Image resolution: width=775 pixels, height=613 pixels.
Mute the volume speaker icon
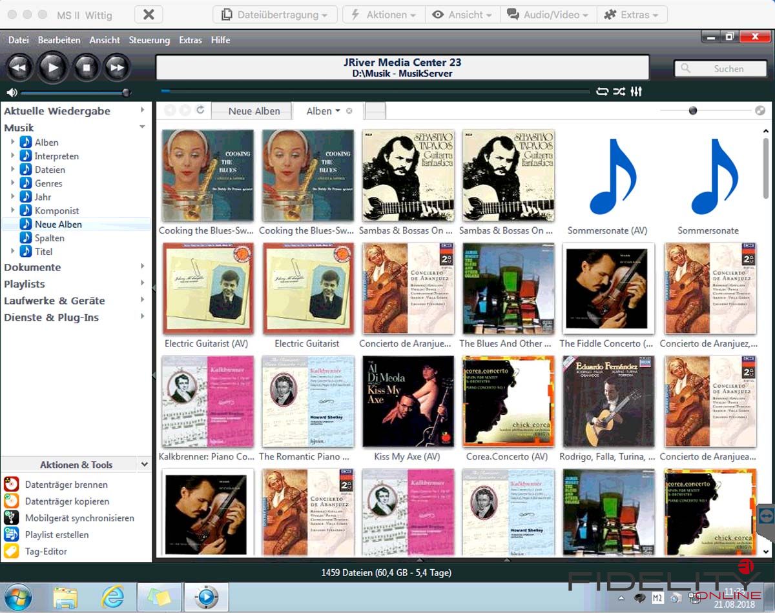pyautogui.click(x=12, y=92)
